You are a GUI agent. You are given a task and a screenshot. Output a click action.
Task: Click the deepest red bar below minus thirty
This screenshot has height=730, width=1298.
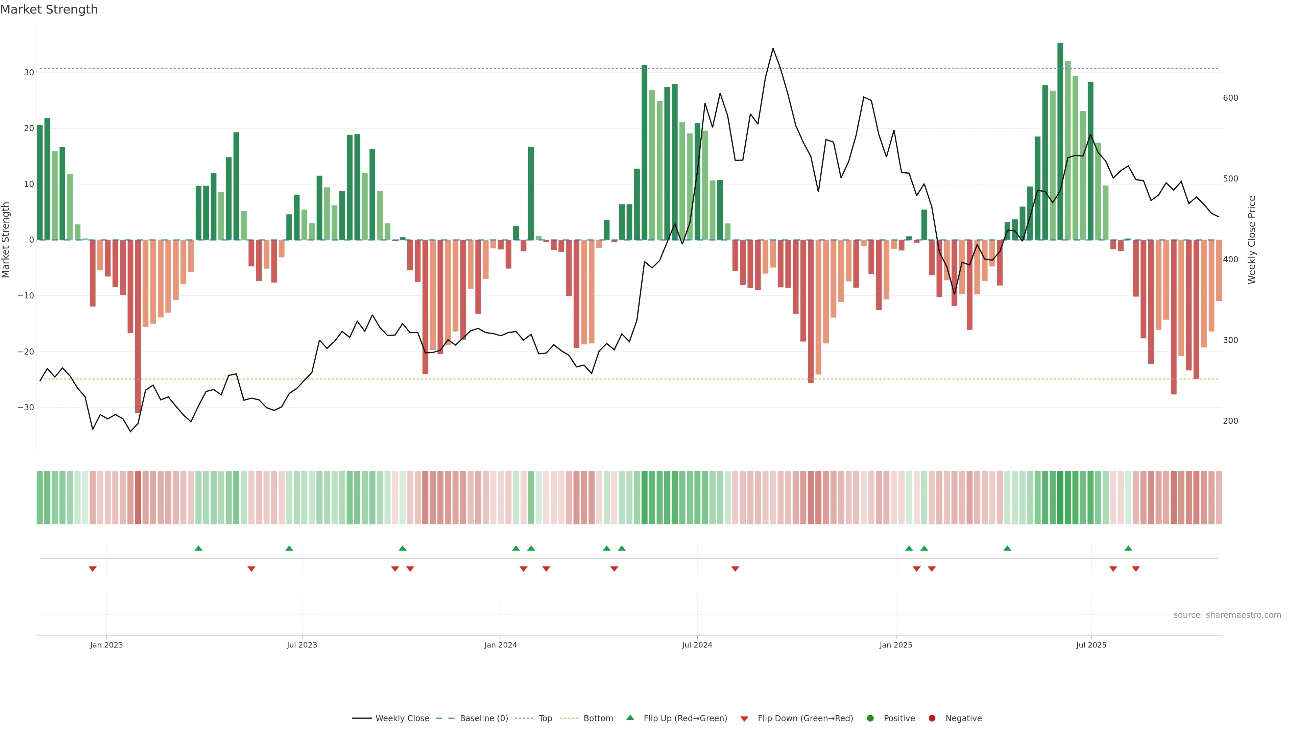point(138,327)
